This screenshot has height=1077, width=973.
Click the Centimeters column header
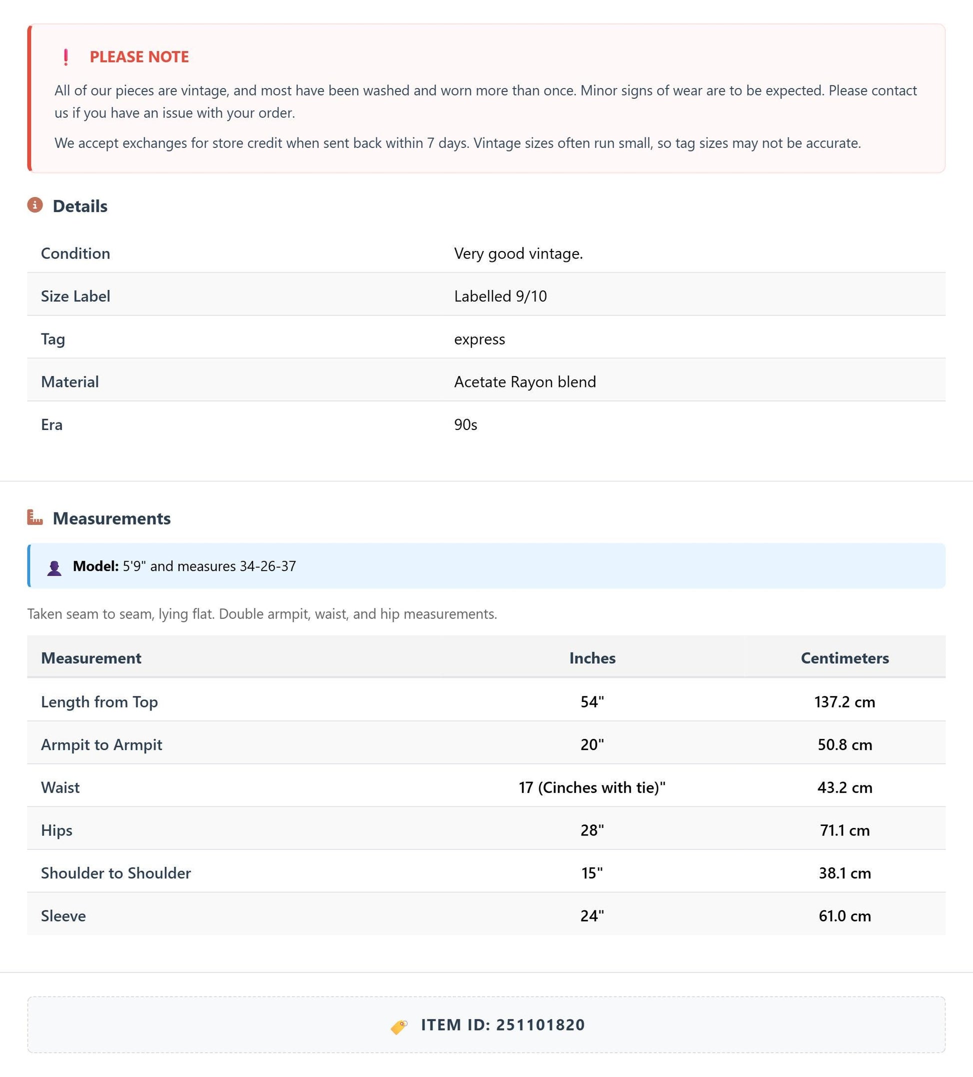pyautogui.click(x=845, y=657)
